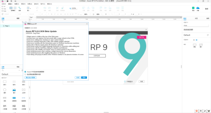Image resolution: width=211 pixels, height=113 pixels.
Task: Click the Cut toolbar item
Action: 4,6
